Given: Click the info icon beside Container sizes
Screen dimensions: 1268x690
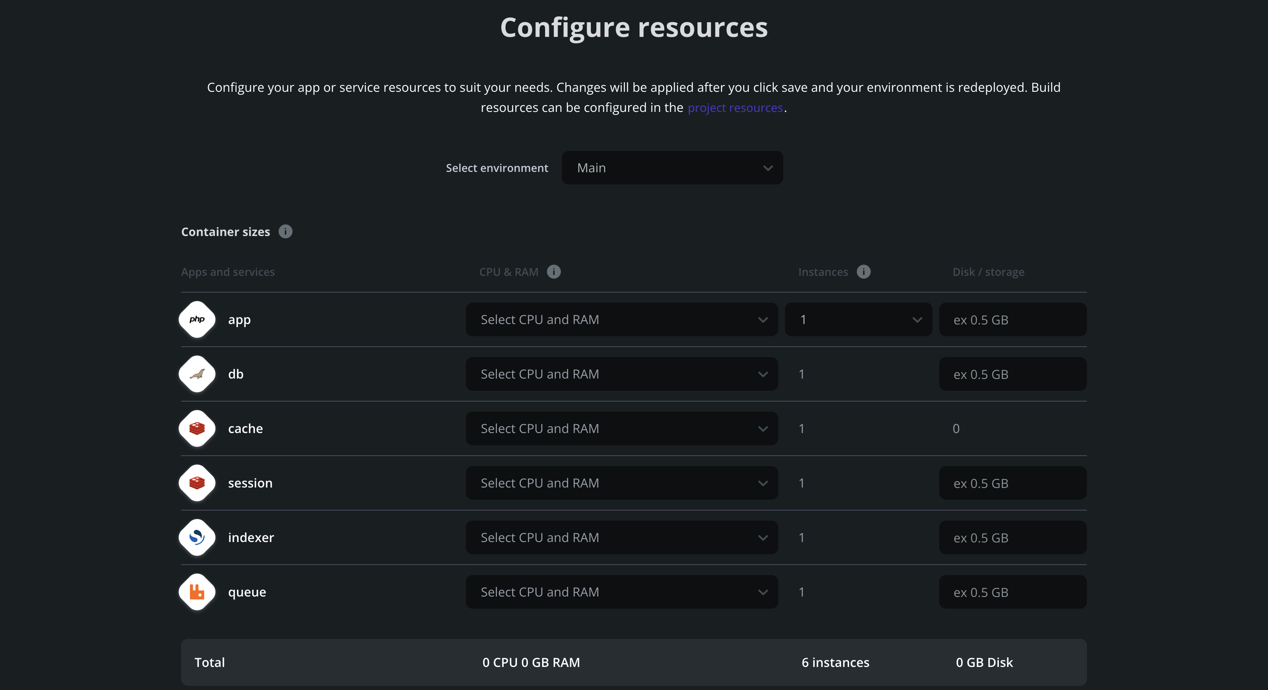Looking at the screenshot, I should click(286, 231).
